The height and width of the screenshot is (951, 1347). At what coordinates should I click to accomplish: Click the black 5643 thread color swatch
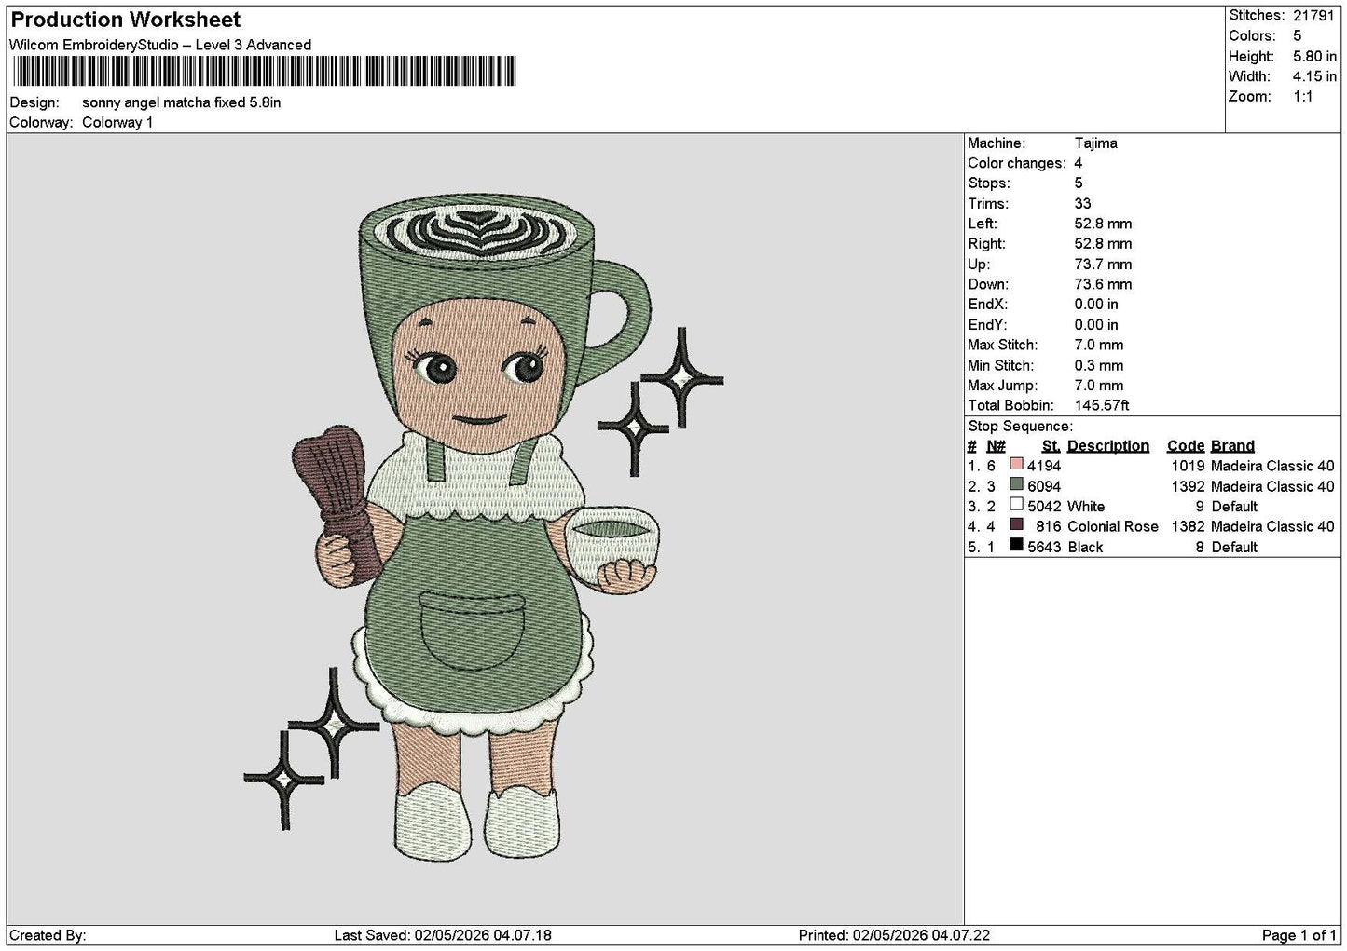click(x=1016, y=546)
